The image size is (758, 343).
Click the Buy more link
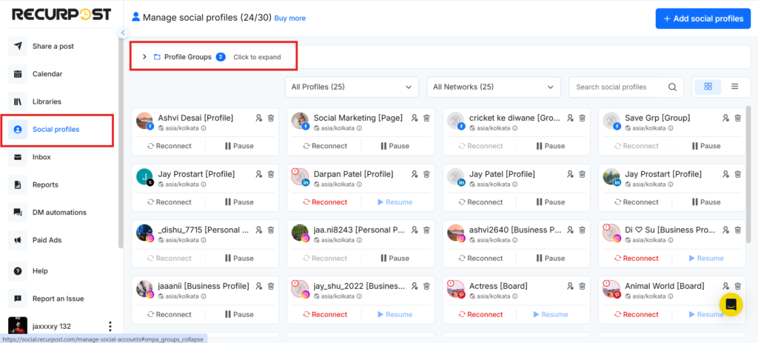tap(290, 19)
